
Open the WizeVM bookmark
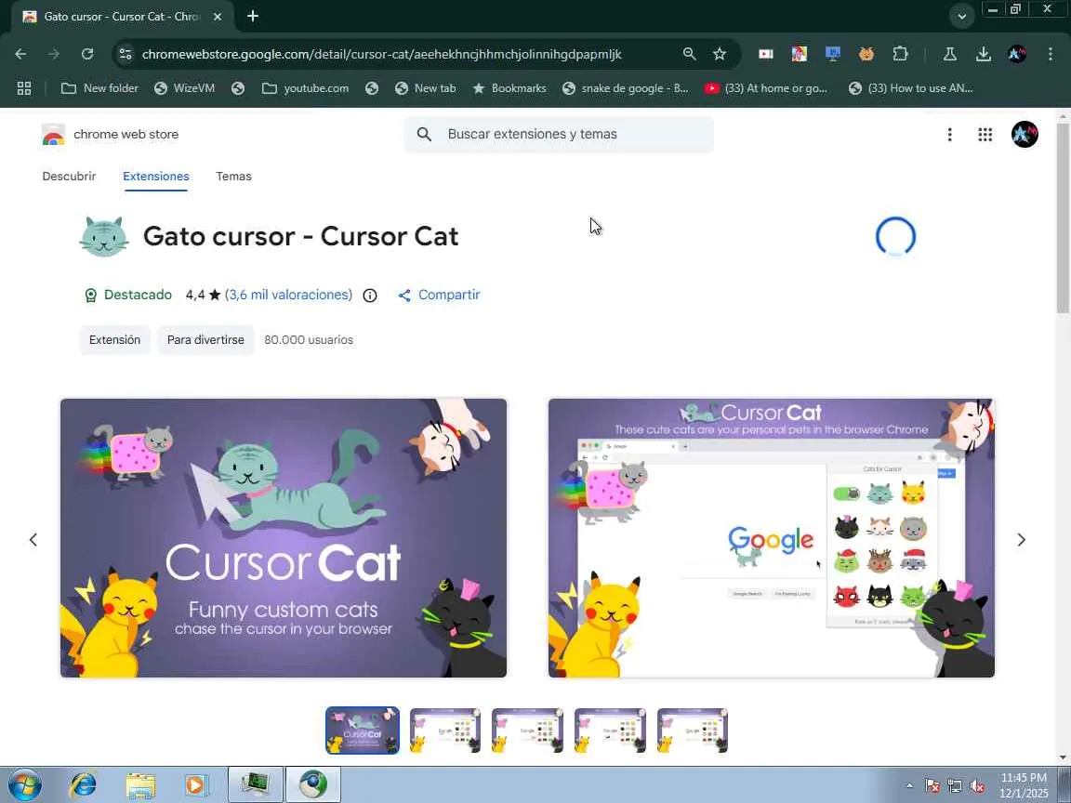pos(184,88)
